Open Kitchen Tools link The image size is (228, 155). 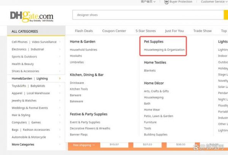pyautogui.click(x=79, y=89)
